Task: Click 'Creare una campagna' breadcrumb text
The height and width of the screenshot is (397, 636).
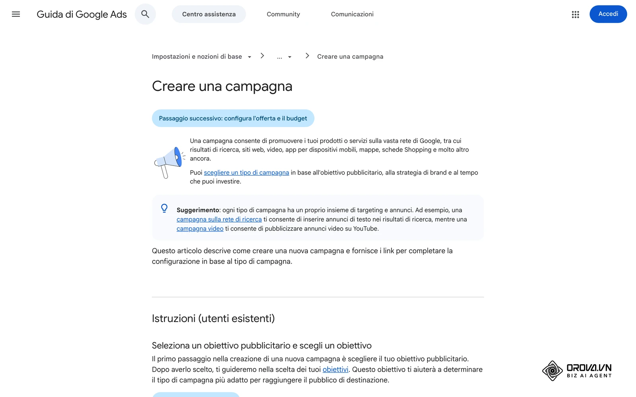Action: pos(350,56)
